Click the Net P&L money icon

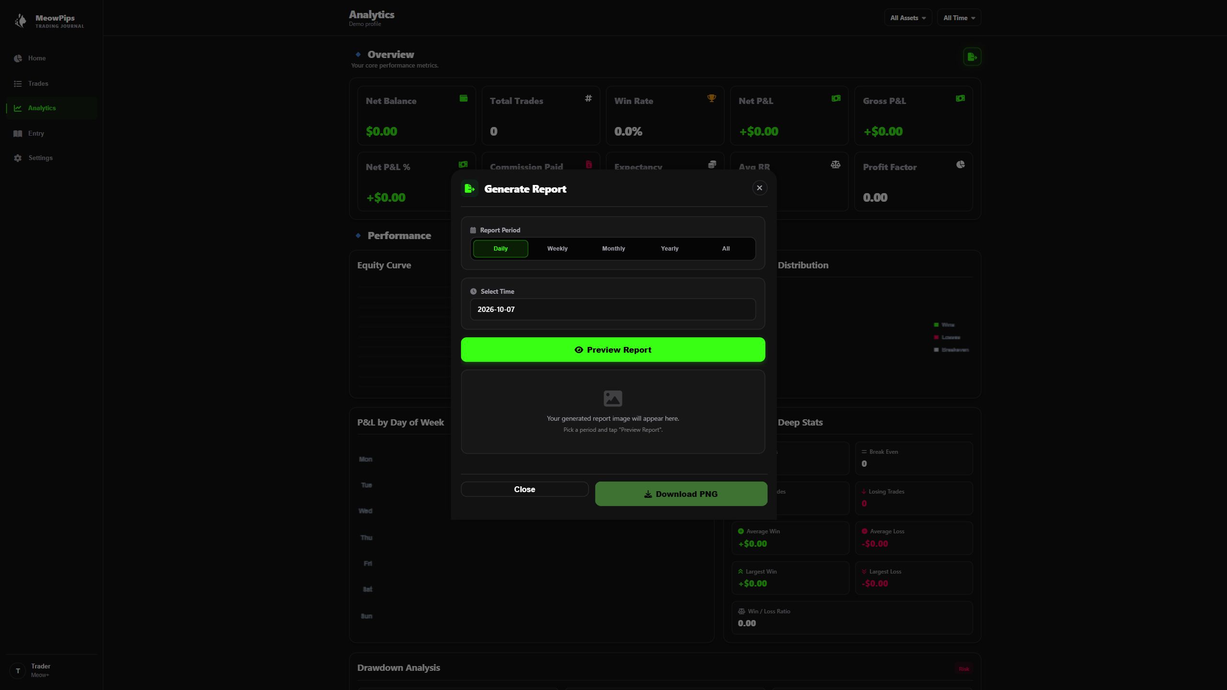click(x=836, y=98)
